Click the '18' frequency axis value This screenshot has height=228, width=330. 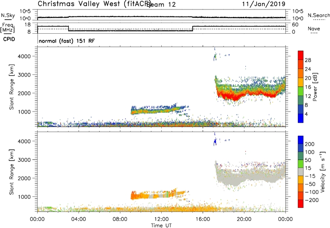28,25
